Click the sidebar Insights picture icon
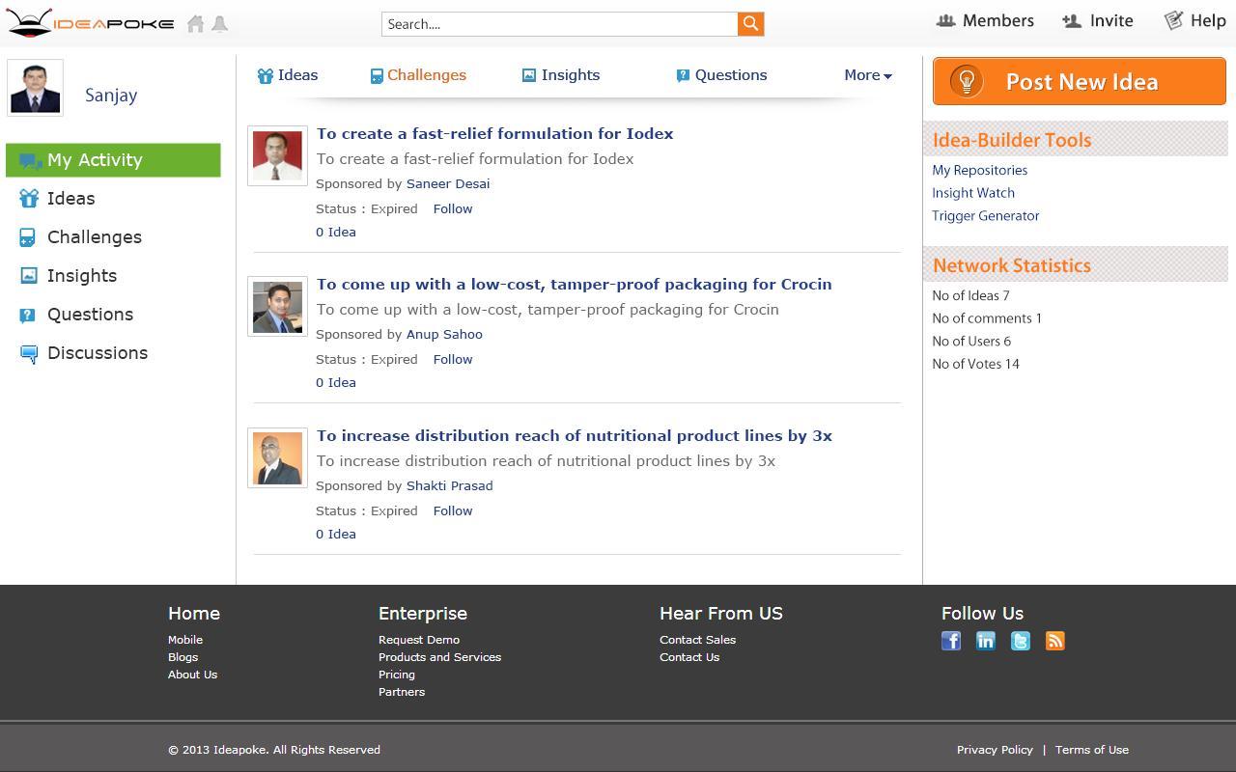This screenshot has width=1236, height=772. [29, 276]
